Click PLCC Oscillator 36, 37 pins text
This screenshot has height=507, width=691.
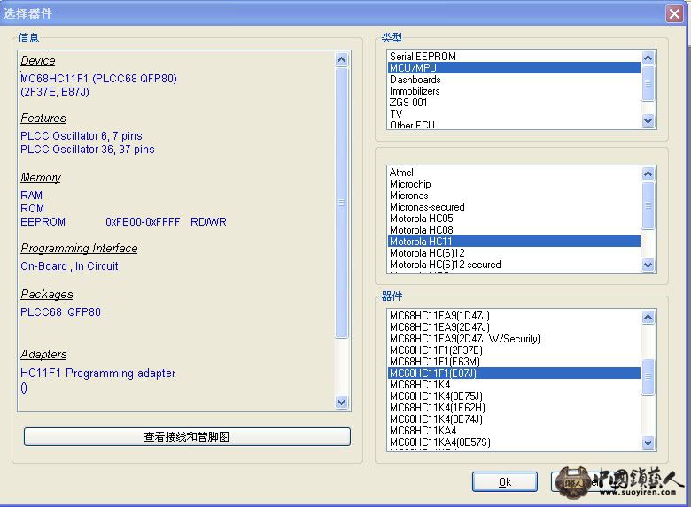click(x=87, y=150)
